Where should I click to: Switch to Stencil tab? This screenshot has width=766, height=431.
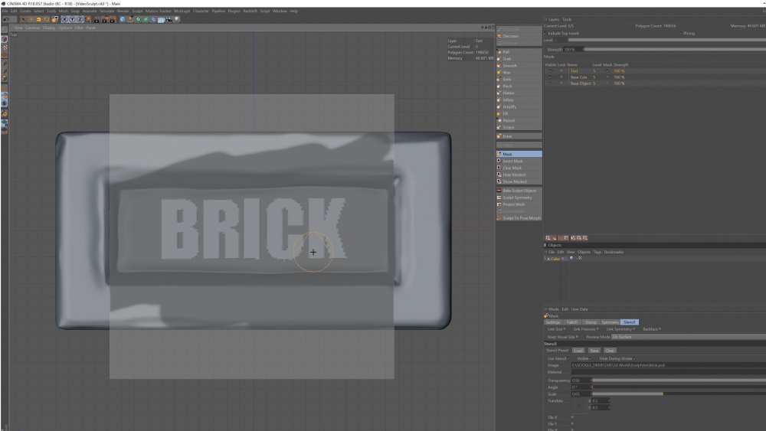point(629,322)
